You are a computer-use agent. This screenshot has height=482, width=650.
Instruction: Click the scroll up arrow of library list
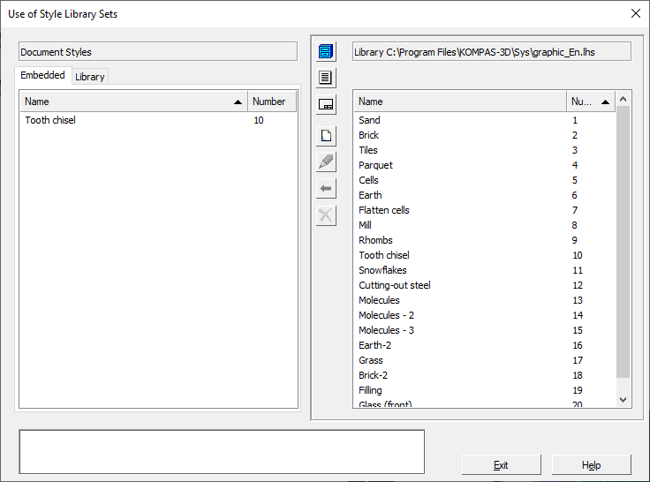624,100
